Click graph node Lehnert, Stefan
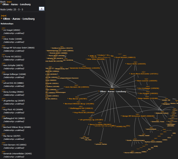178x159 pixels. (101, 144)
